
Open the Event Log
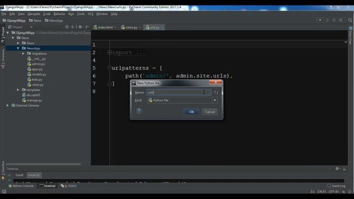click(x=336, y=186)
